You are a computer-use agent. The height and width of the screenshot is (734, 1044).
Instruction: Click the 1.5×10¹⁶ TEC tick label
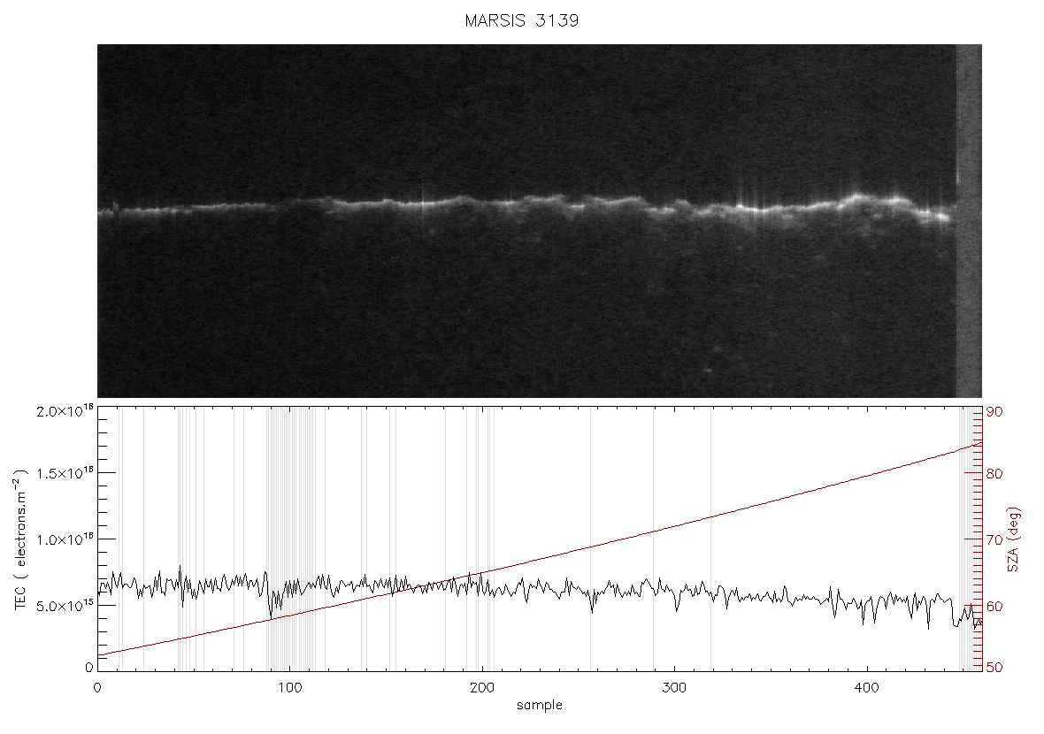point(65,473)
